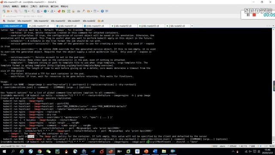275x155 pixels.
Task: Open k8s-master03 quick link in links bar
Action: (58, 21)
